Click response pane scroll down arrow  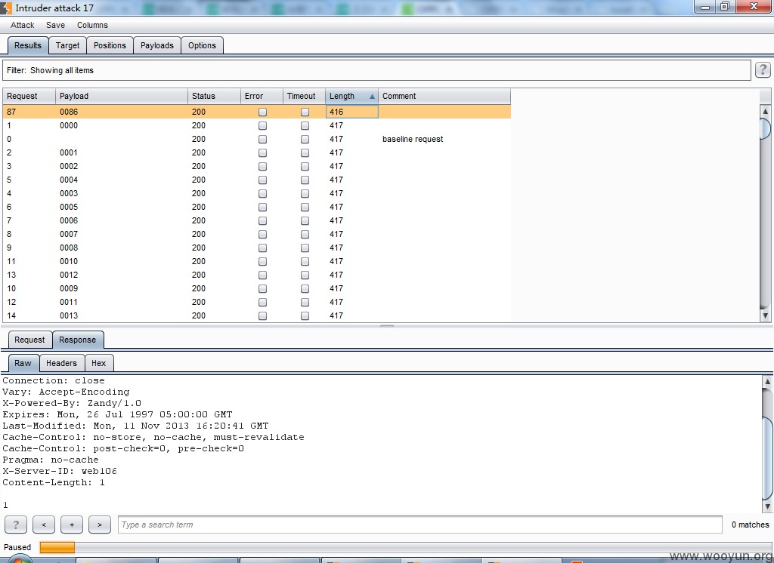(767, 506)
